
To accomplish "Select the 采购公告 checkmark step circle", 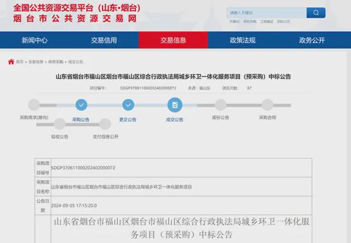I will point(81,105).
